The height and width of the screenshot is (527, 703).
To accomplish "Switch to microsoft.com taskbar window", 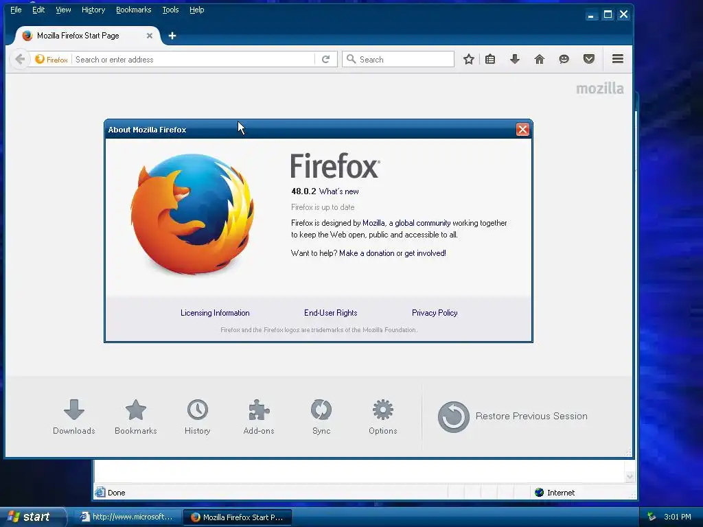I will pos(127,517).
